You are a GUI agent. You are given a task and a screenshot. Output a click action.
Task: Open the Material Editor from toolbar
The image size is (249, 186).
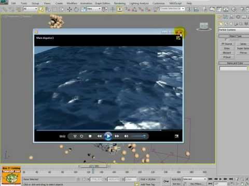[234, 9]
